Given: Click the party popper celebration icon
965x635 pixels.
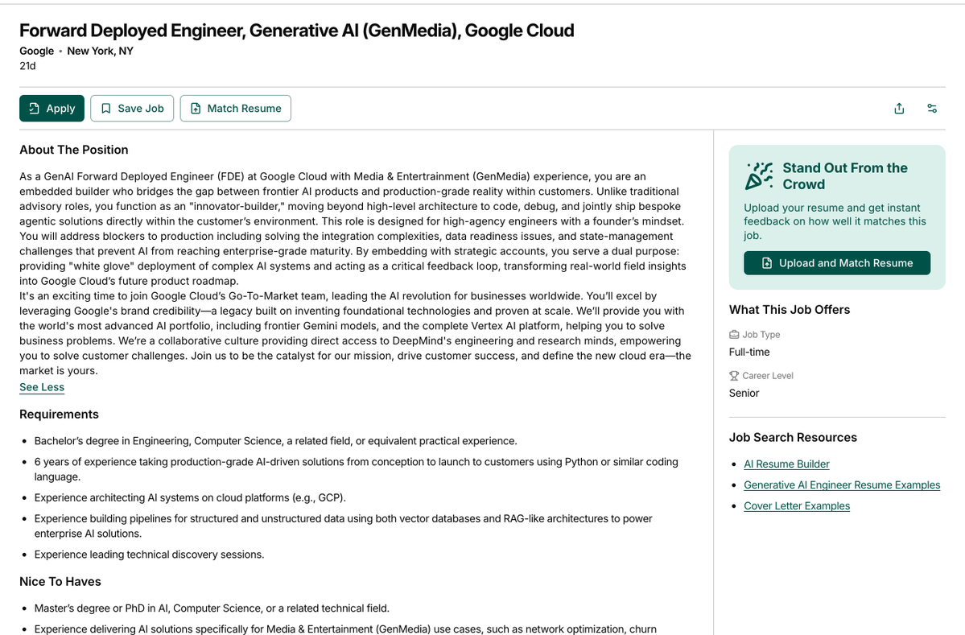Looking at the screenshot, I should (x=759, y=176).
